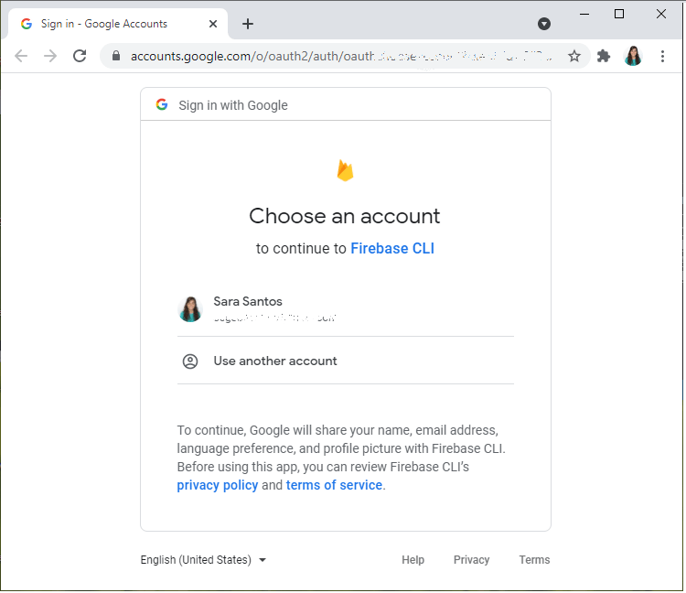Click the Help footer link

[413, 560]
